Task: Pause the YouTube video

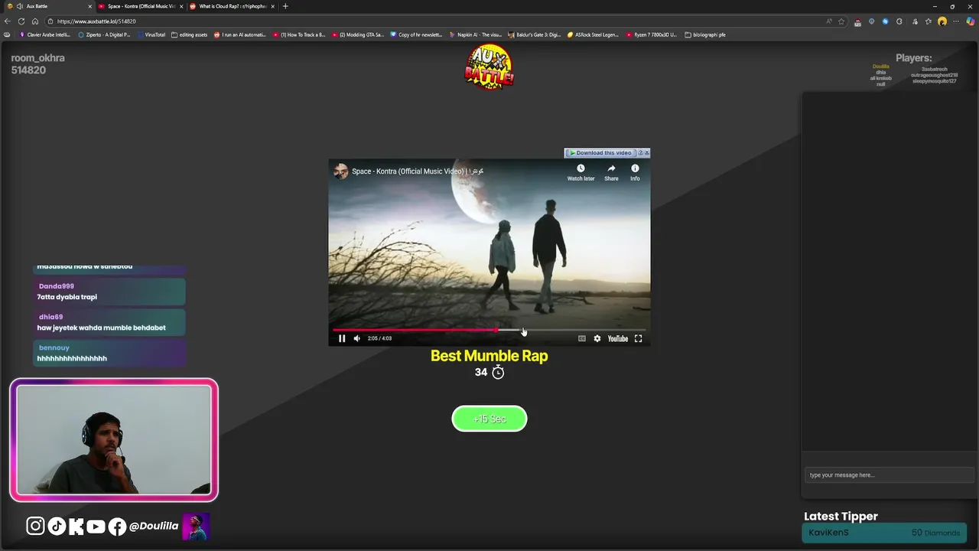Action: pyautogui.click(x=342, y=338)
